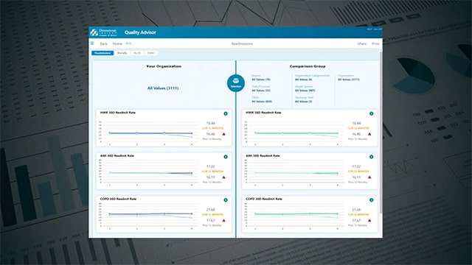Click the Print link
Image resolution: width=472 pixels, height=265 pixels.
(375, 44)
